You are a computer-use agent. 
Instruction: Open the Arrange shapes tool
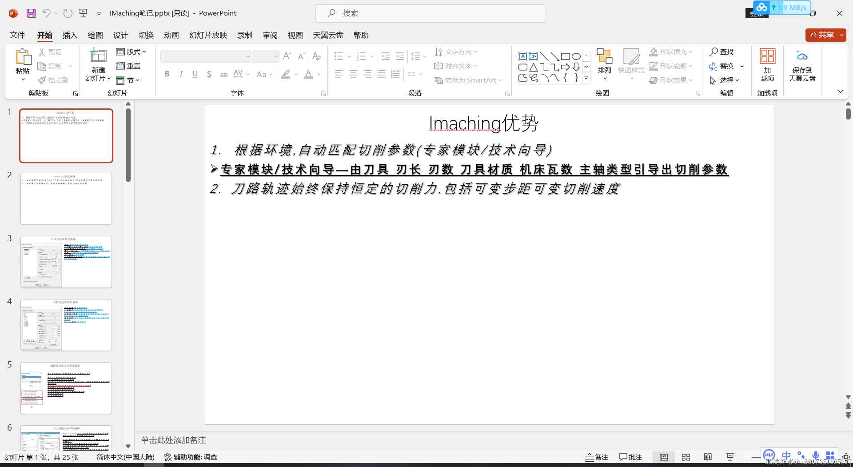(605, 64)
